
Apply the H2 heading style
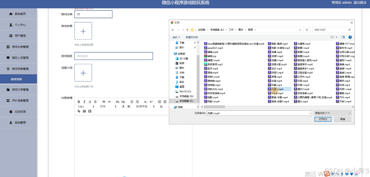[x=123, y=102]
